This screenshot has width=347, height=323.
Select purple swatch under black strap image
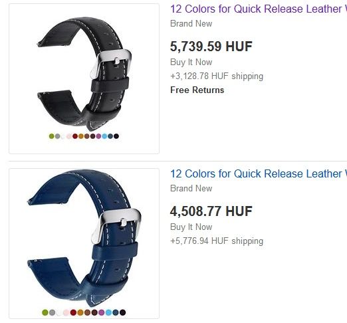point(98,136)
